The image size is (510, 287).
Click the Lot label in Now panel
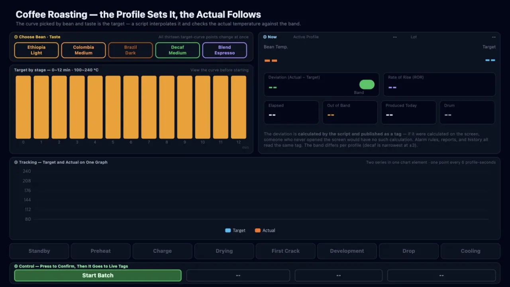(x=414, y=37)
